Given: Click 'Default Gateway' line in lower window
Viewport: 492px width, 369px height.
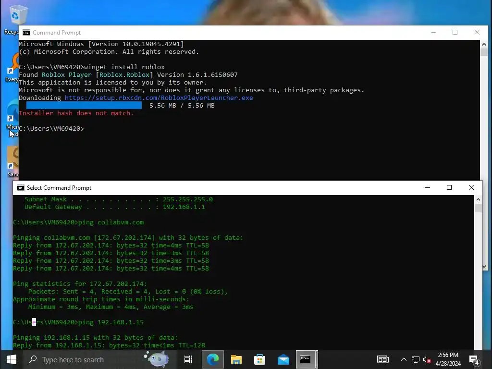Looking at the screenshot, I should 114,207.
